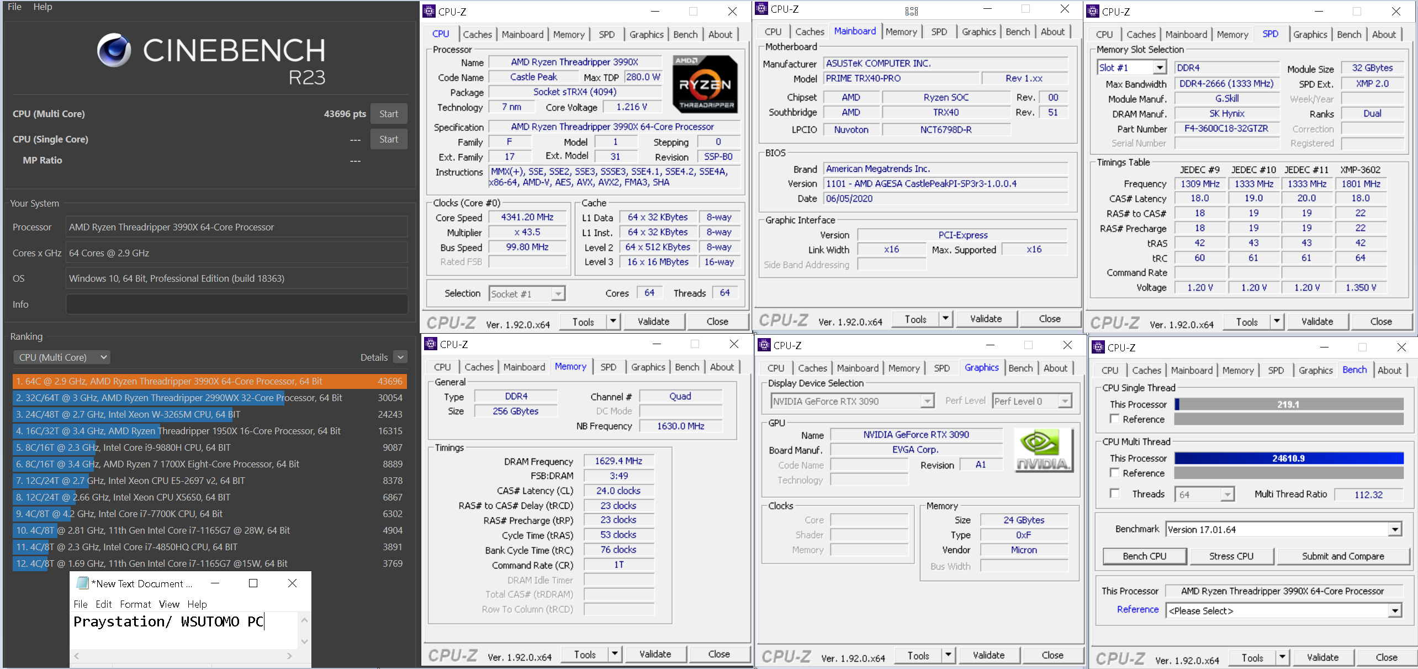1418x669 pixels.
Task: Close the CPU-Z SPD window
Action: click(1396, 11)
